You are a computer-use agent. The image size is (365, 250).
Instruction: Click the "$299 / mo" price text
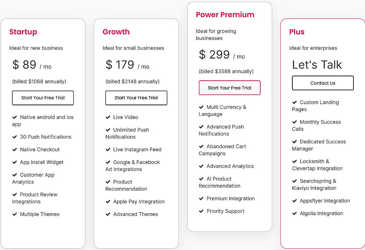coord(222,55)
